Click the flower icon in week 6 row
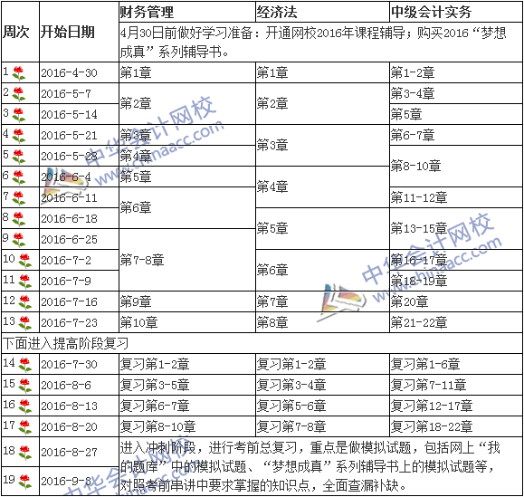Viewport: 524px width, 497px height. click(18, 177)
